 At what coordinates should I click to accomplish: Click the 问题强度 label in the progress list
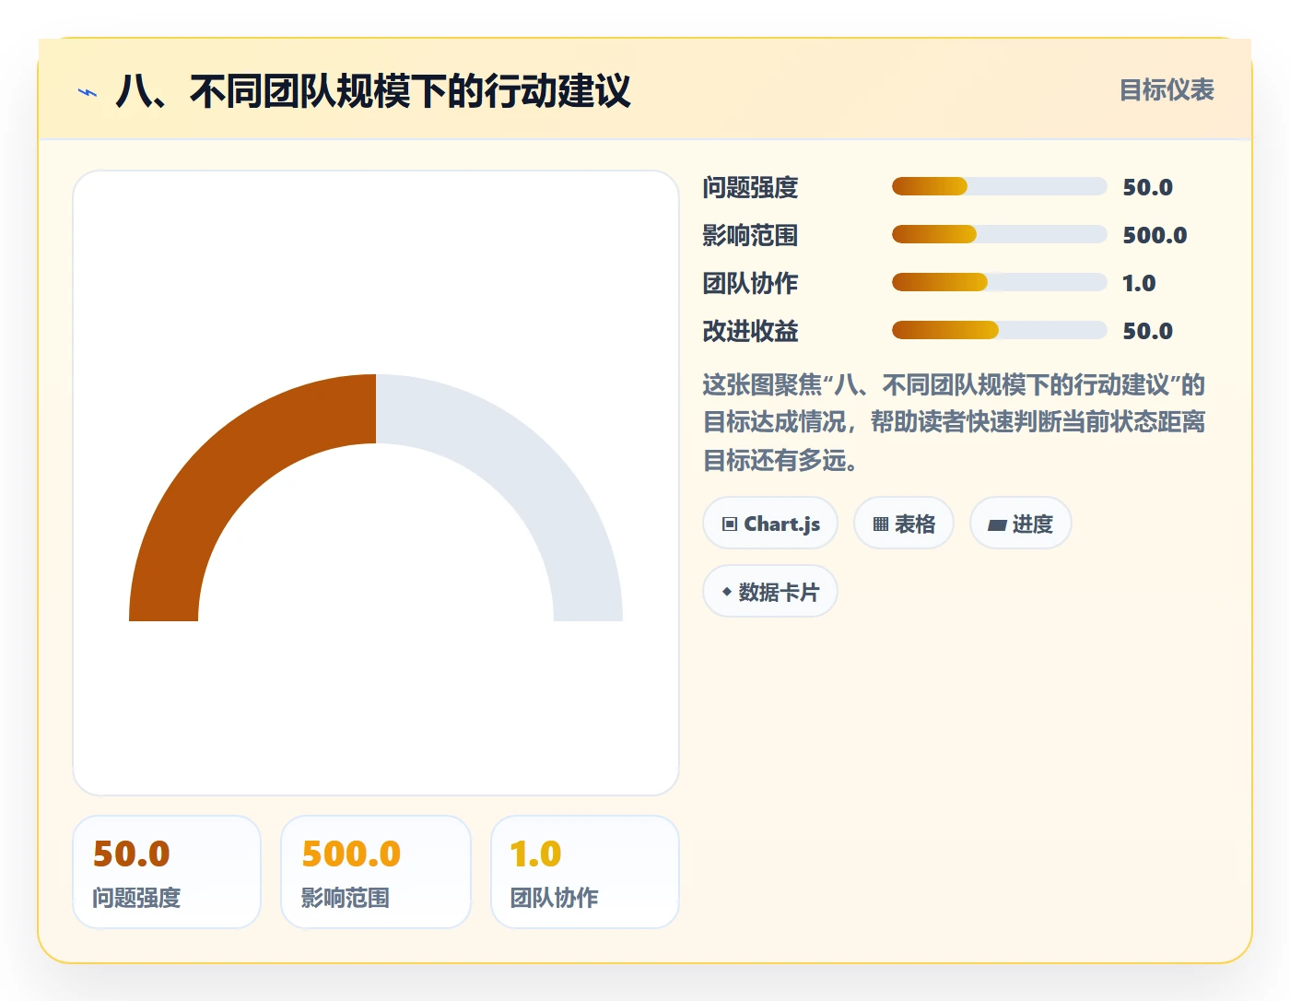(x=750, y=187)
